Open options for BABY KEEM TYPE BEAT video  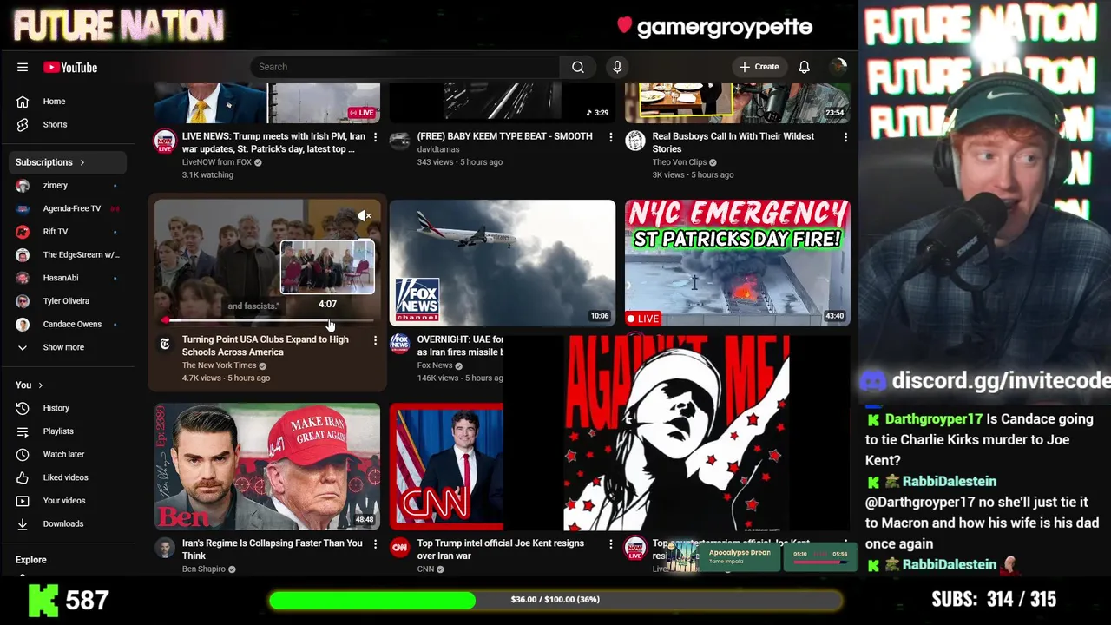610,137
